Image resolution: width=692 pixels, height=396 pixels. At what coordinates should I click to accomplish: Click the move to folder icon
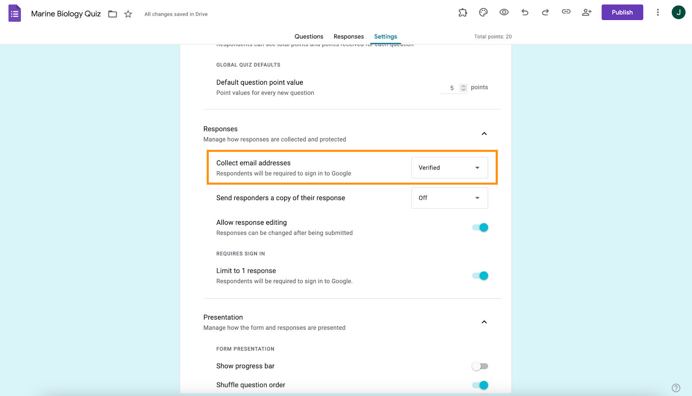tap(112, 14)
